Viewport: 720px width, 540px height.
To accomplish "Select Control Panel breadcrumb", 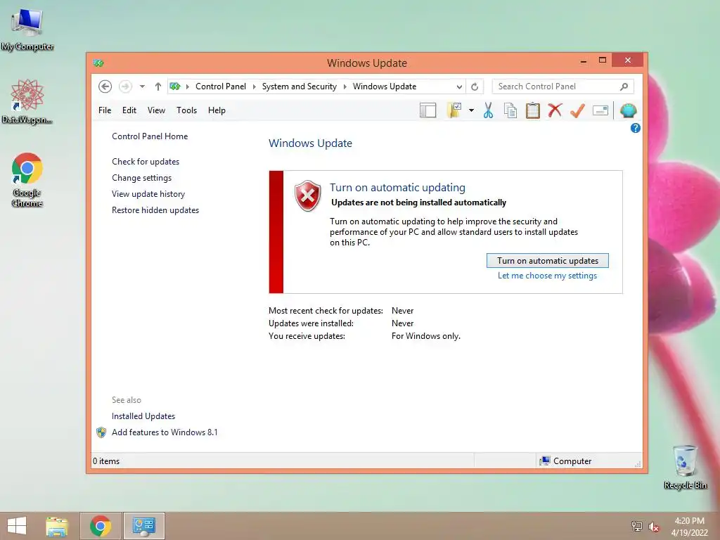I will [x=220, y=86].
